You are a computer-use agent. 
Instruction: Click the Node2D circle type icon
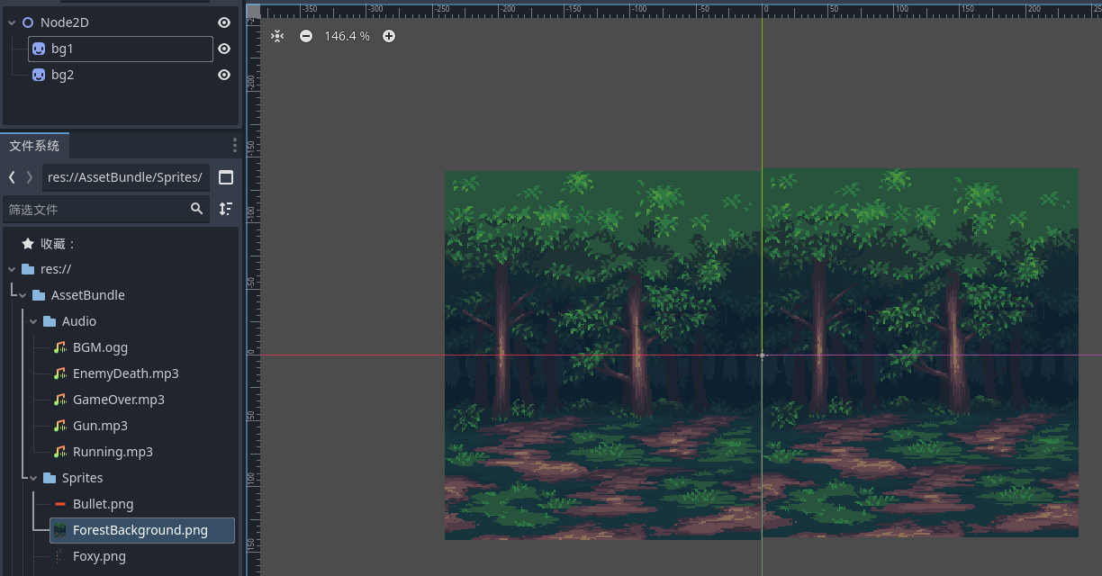(x=28, y=22)
